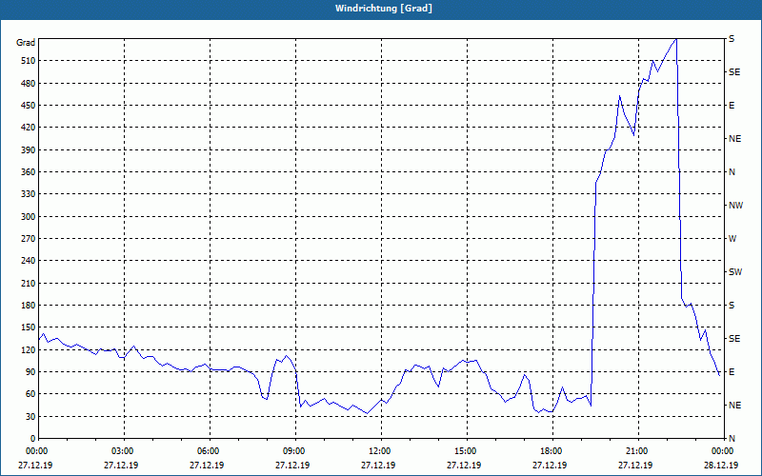Select the 210 y-axis value
This screenshot has width=762, height=476.
coord(28,283)
